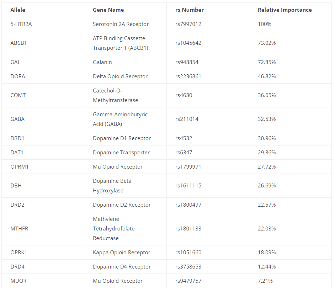Select the rs4680 number for COMT
335x292 pixels.
(x=184, y=95)
